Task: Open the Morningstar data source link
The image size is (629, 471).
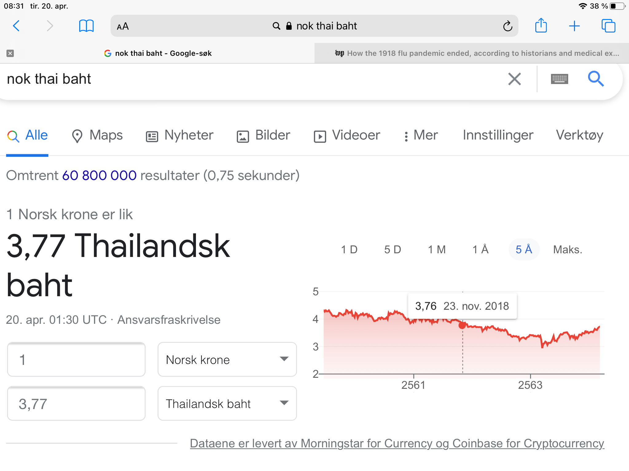Action: [397, 443]
